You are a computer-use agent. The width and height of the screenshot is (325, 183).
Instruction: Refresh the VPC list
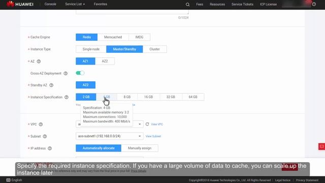coord(147,124)
